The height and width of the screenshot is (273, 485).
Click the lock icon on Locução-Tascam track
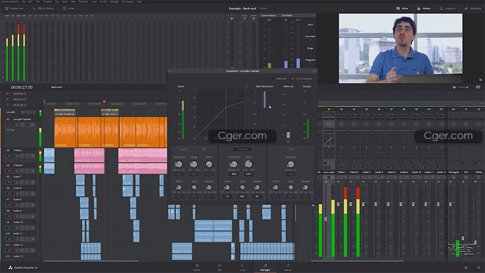pos(17,125)
